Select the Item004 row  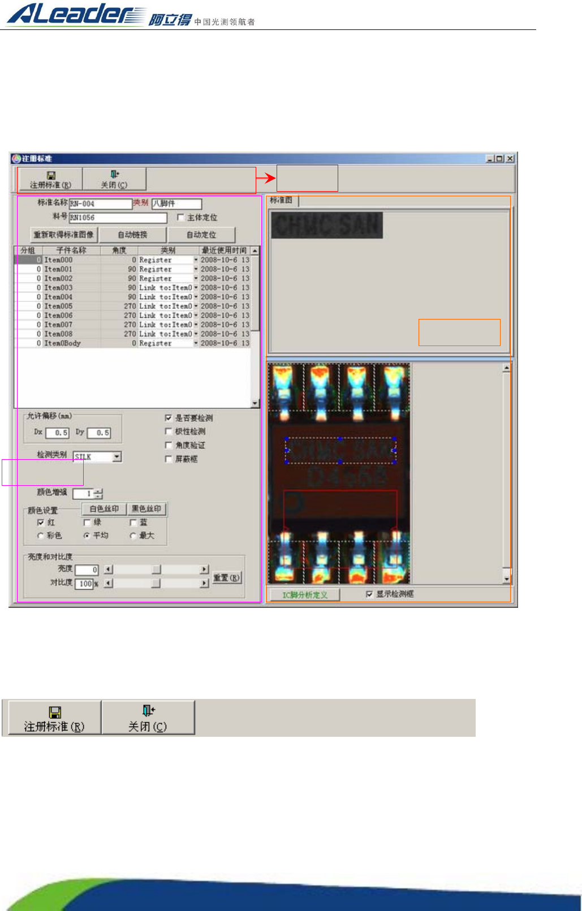pyautogui.click(x=133, y=297)
